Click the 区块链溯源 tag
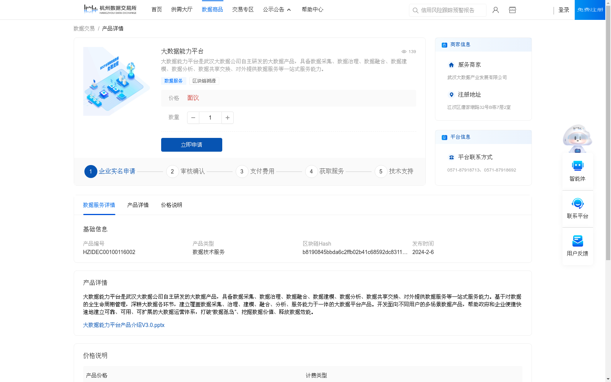The height and width of the screenshot is (382, 611). pos(204,81)
